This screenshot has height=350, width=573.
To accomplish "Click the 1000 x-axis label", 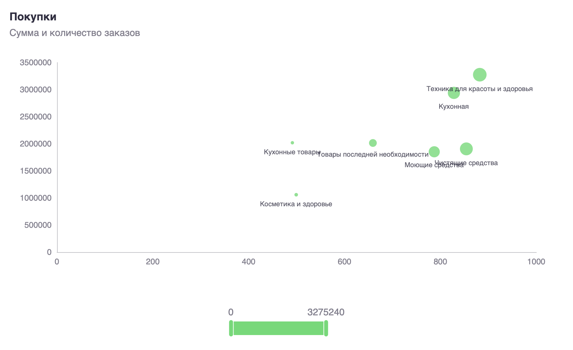I will pyautogui.click(x=536, y=262).
